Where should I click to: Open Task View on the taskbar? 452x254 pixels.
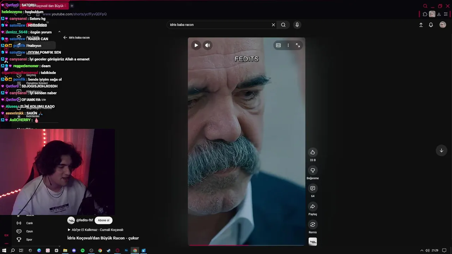click(21, 250)
